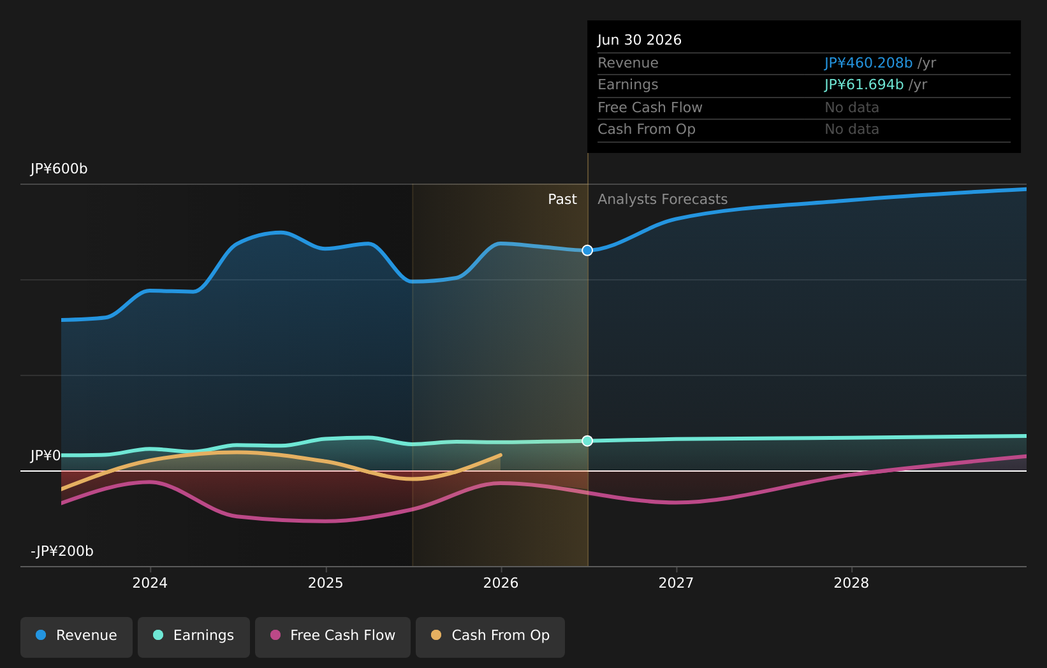Click the teal Earnings data point marker
Screen dimensions: 1047x668
click(x=587, y=441)
